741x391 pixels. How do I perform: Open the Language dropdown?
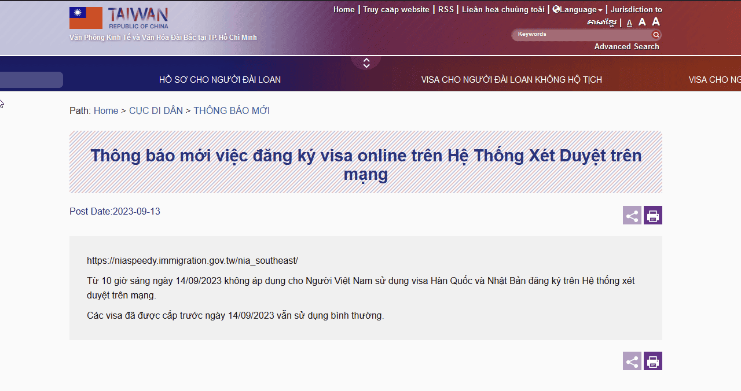578,9
